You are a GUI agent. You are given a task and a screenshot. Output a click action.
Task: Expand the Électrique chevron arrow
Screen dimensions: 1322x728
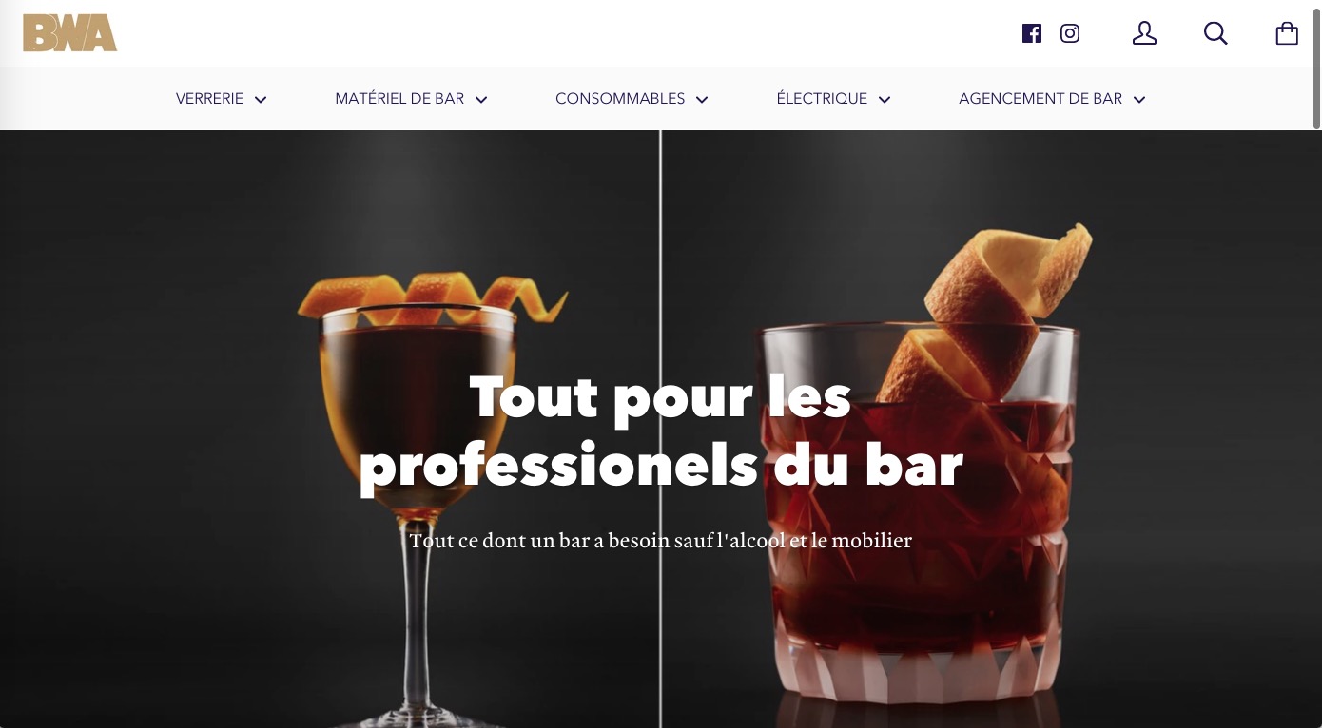(885, 99)
